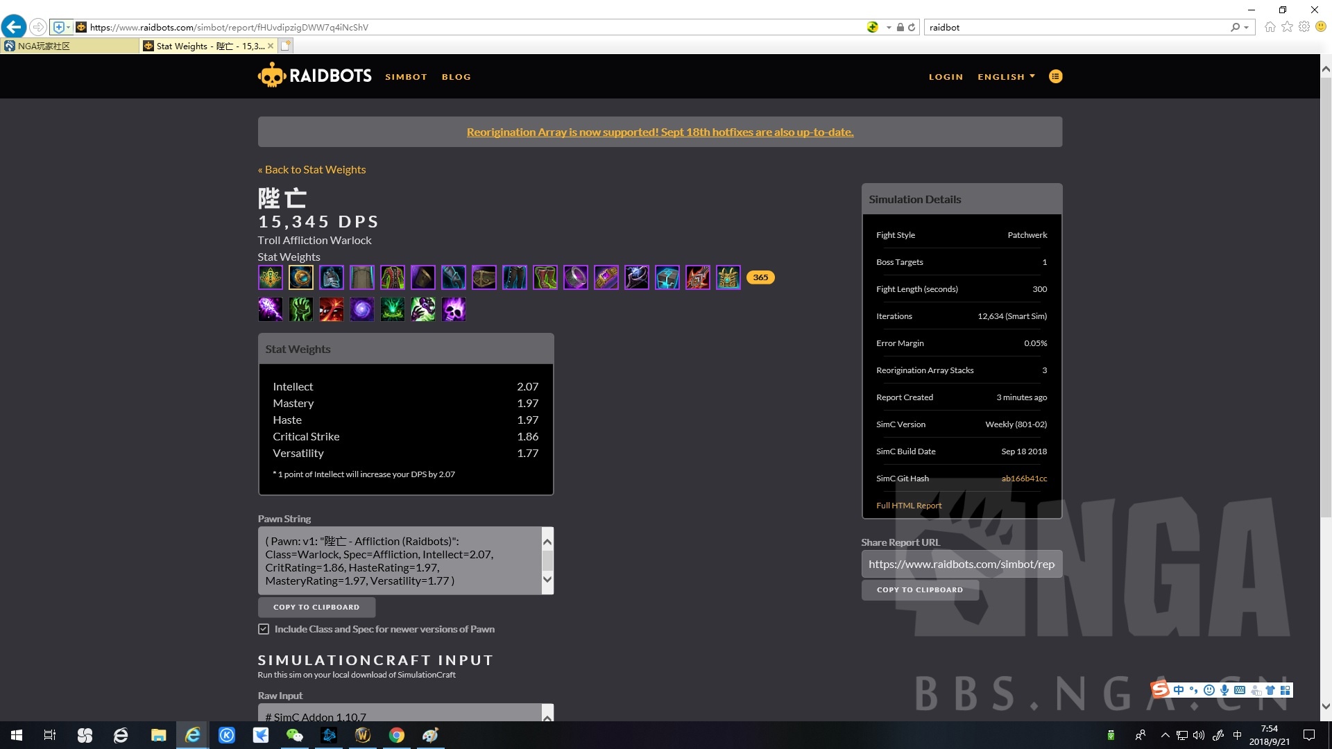Expand the ENGLISH language dropdown
The height and width of the screenshot is (749, 1332).
[1006, 76]
